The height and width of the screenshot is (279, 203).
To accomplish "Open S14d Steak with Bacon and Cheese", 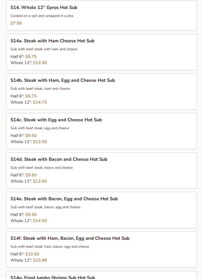I will click(x=59, y=160).
